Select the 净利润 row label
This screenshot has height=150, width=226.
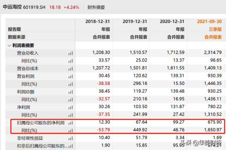tap(23, 107)
